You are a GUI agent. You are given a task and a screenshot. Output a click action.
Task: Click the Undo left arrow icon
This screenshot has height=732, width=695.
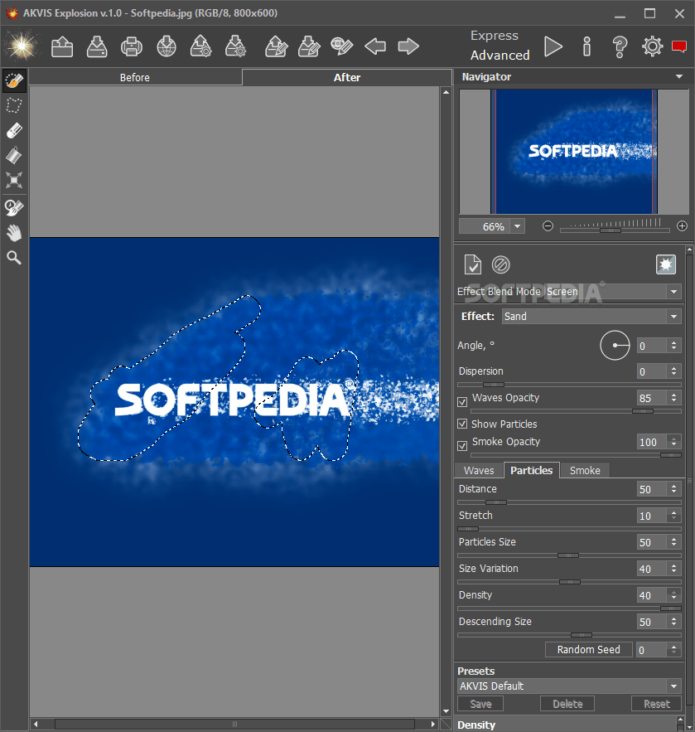pos(375,46)
